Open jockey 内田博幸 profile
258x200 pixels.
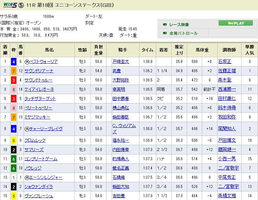click(121, 150)
